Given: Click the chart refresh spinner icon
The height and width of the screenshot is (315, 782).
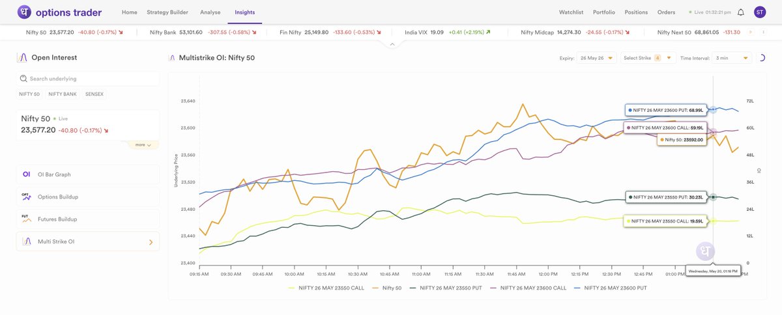Looking at the screenshot, I should (x=763, y=58).
